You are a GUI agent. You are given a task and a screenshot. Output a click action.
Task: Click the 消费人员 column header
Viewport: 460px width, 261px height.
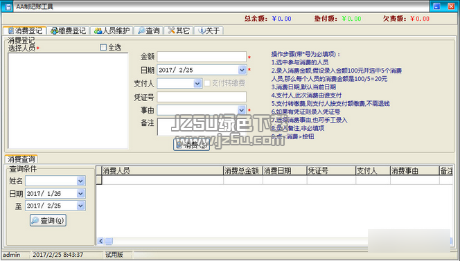tap(163, 171)
